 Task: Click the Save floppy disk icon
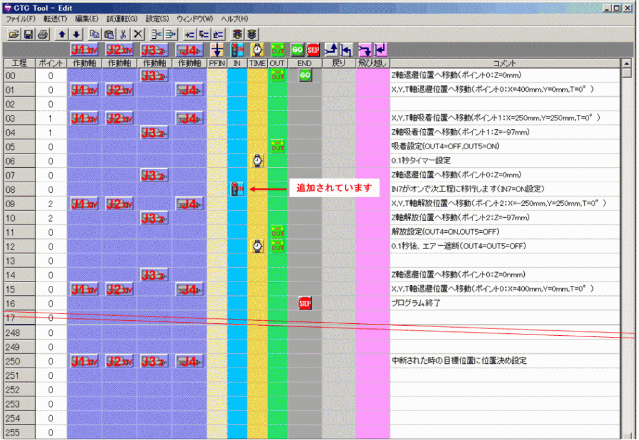[28, 34]
